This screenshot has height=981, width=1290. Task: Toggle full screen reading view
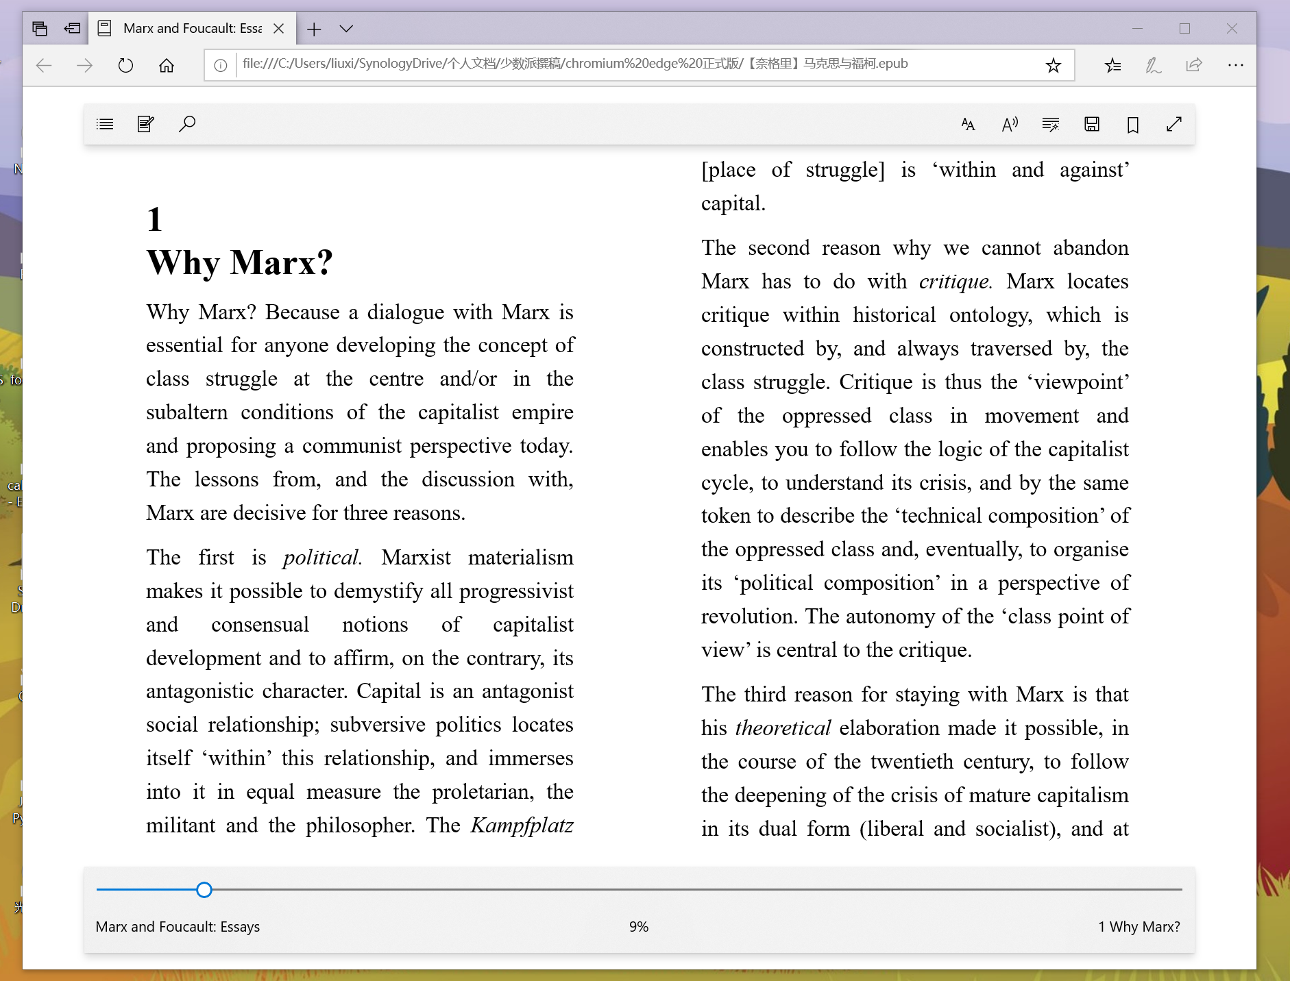coord(1174,124)
